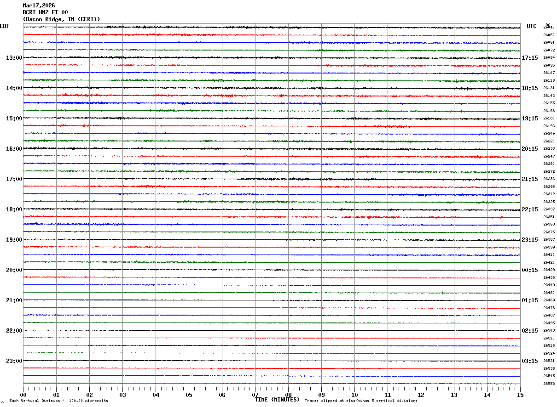This screenshot has height=407, width=557.
Task: Select the DC offset value 26050
Action: tap(549, 35)
